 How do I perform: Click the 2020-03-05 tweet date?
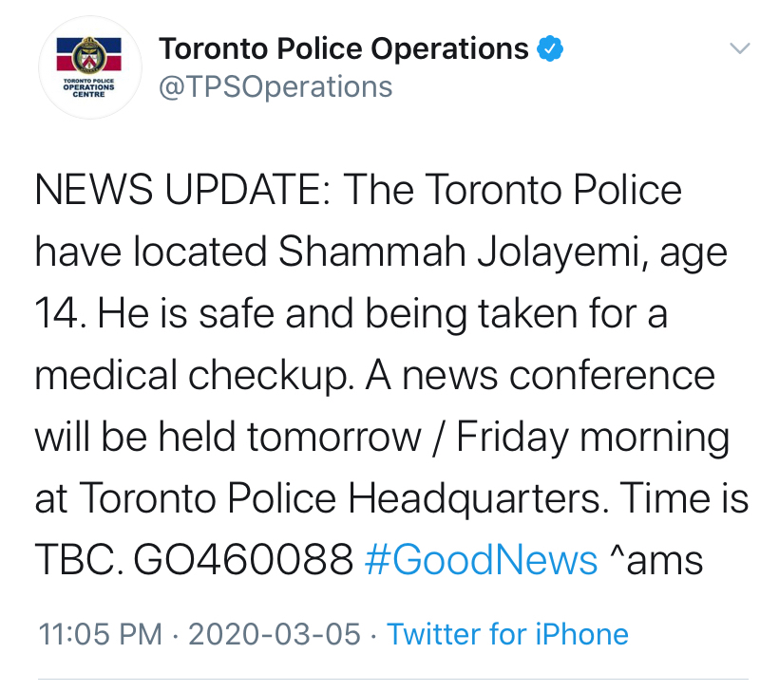point(275,634)
